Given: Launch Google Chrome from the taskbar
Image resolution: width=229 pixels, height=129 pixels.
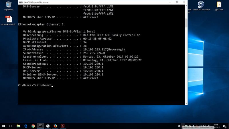Looking at the screenshot, I should tap(33, 126).
